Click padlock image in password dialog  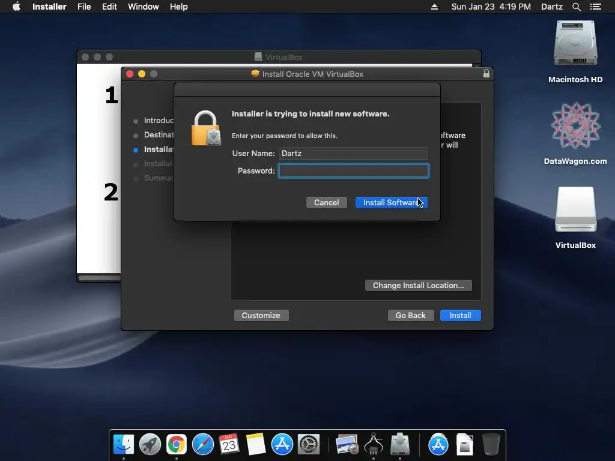pyautogui.click(x=206, y=128)
